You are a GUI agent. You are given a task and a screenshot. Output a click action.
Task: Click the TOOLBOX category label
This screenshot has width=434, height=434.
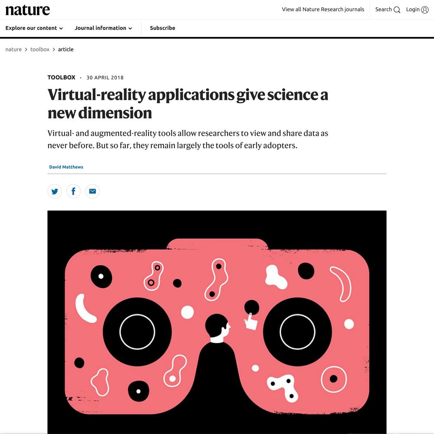[x=61, y=78]
